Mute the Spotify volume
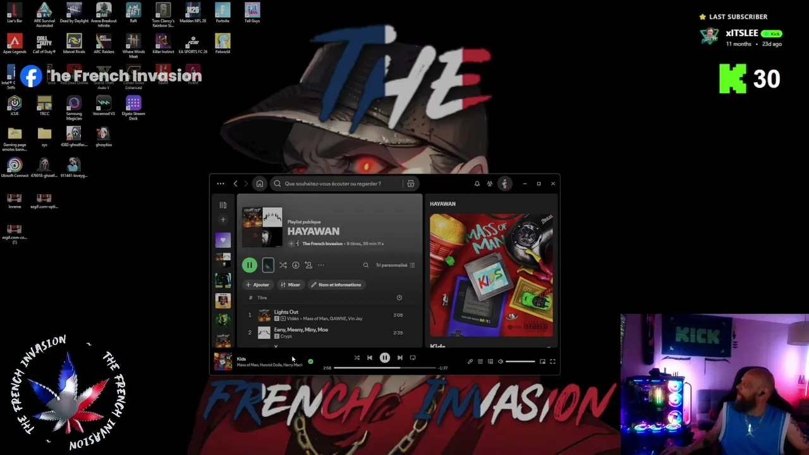The height and width of the screenshot is (455, 809). click(x=500, y=361)
